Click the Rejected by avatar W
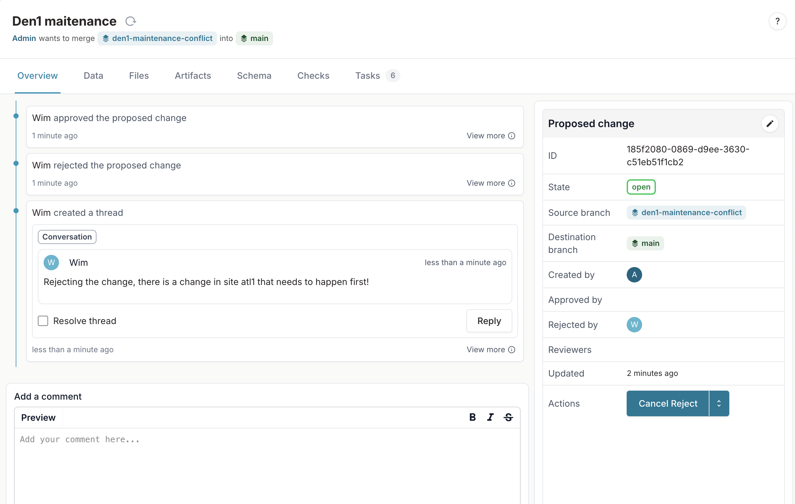The width and height of the screenshot is (795, 504). pos(634,325)
